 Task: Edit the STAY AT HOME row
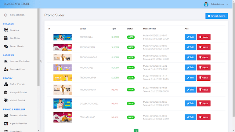[190, 117]
